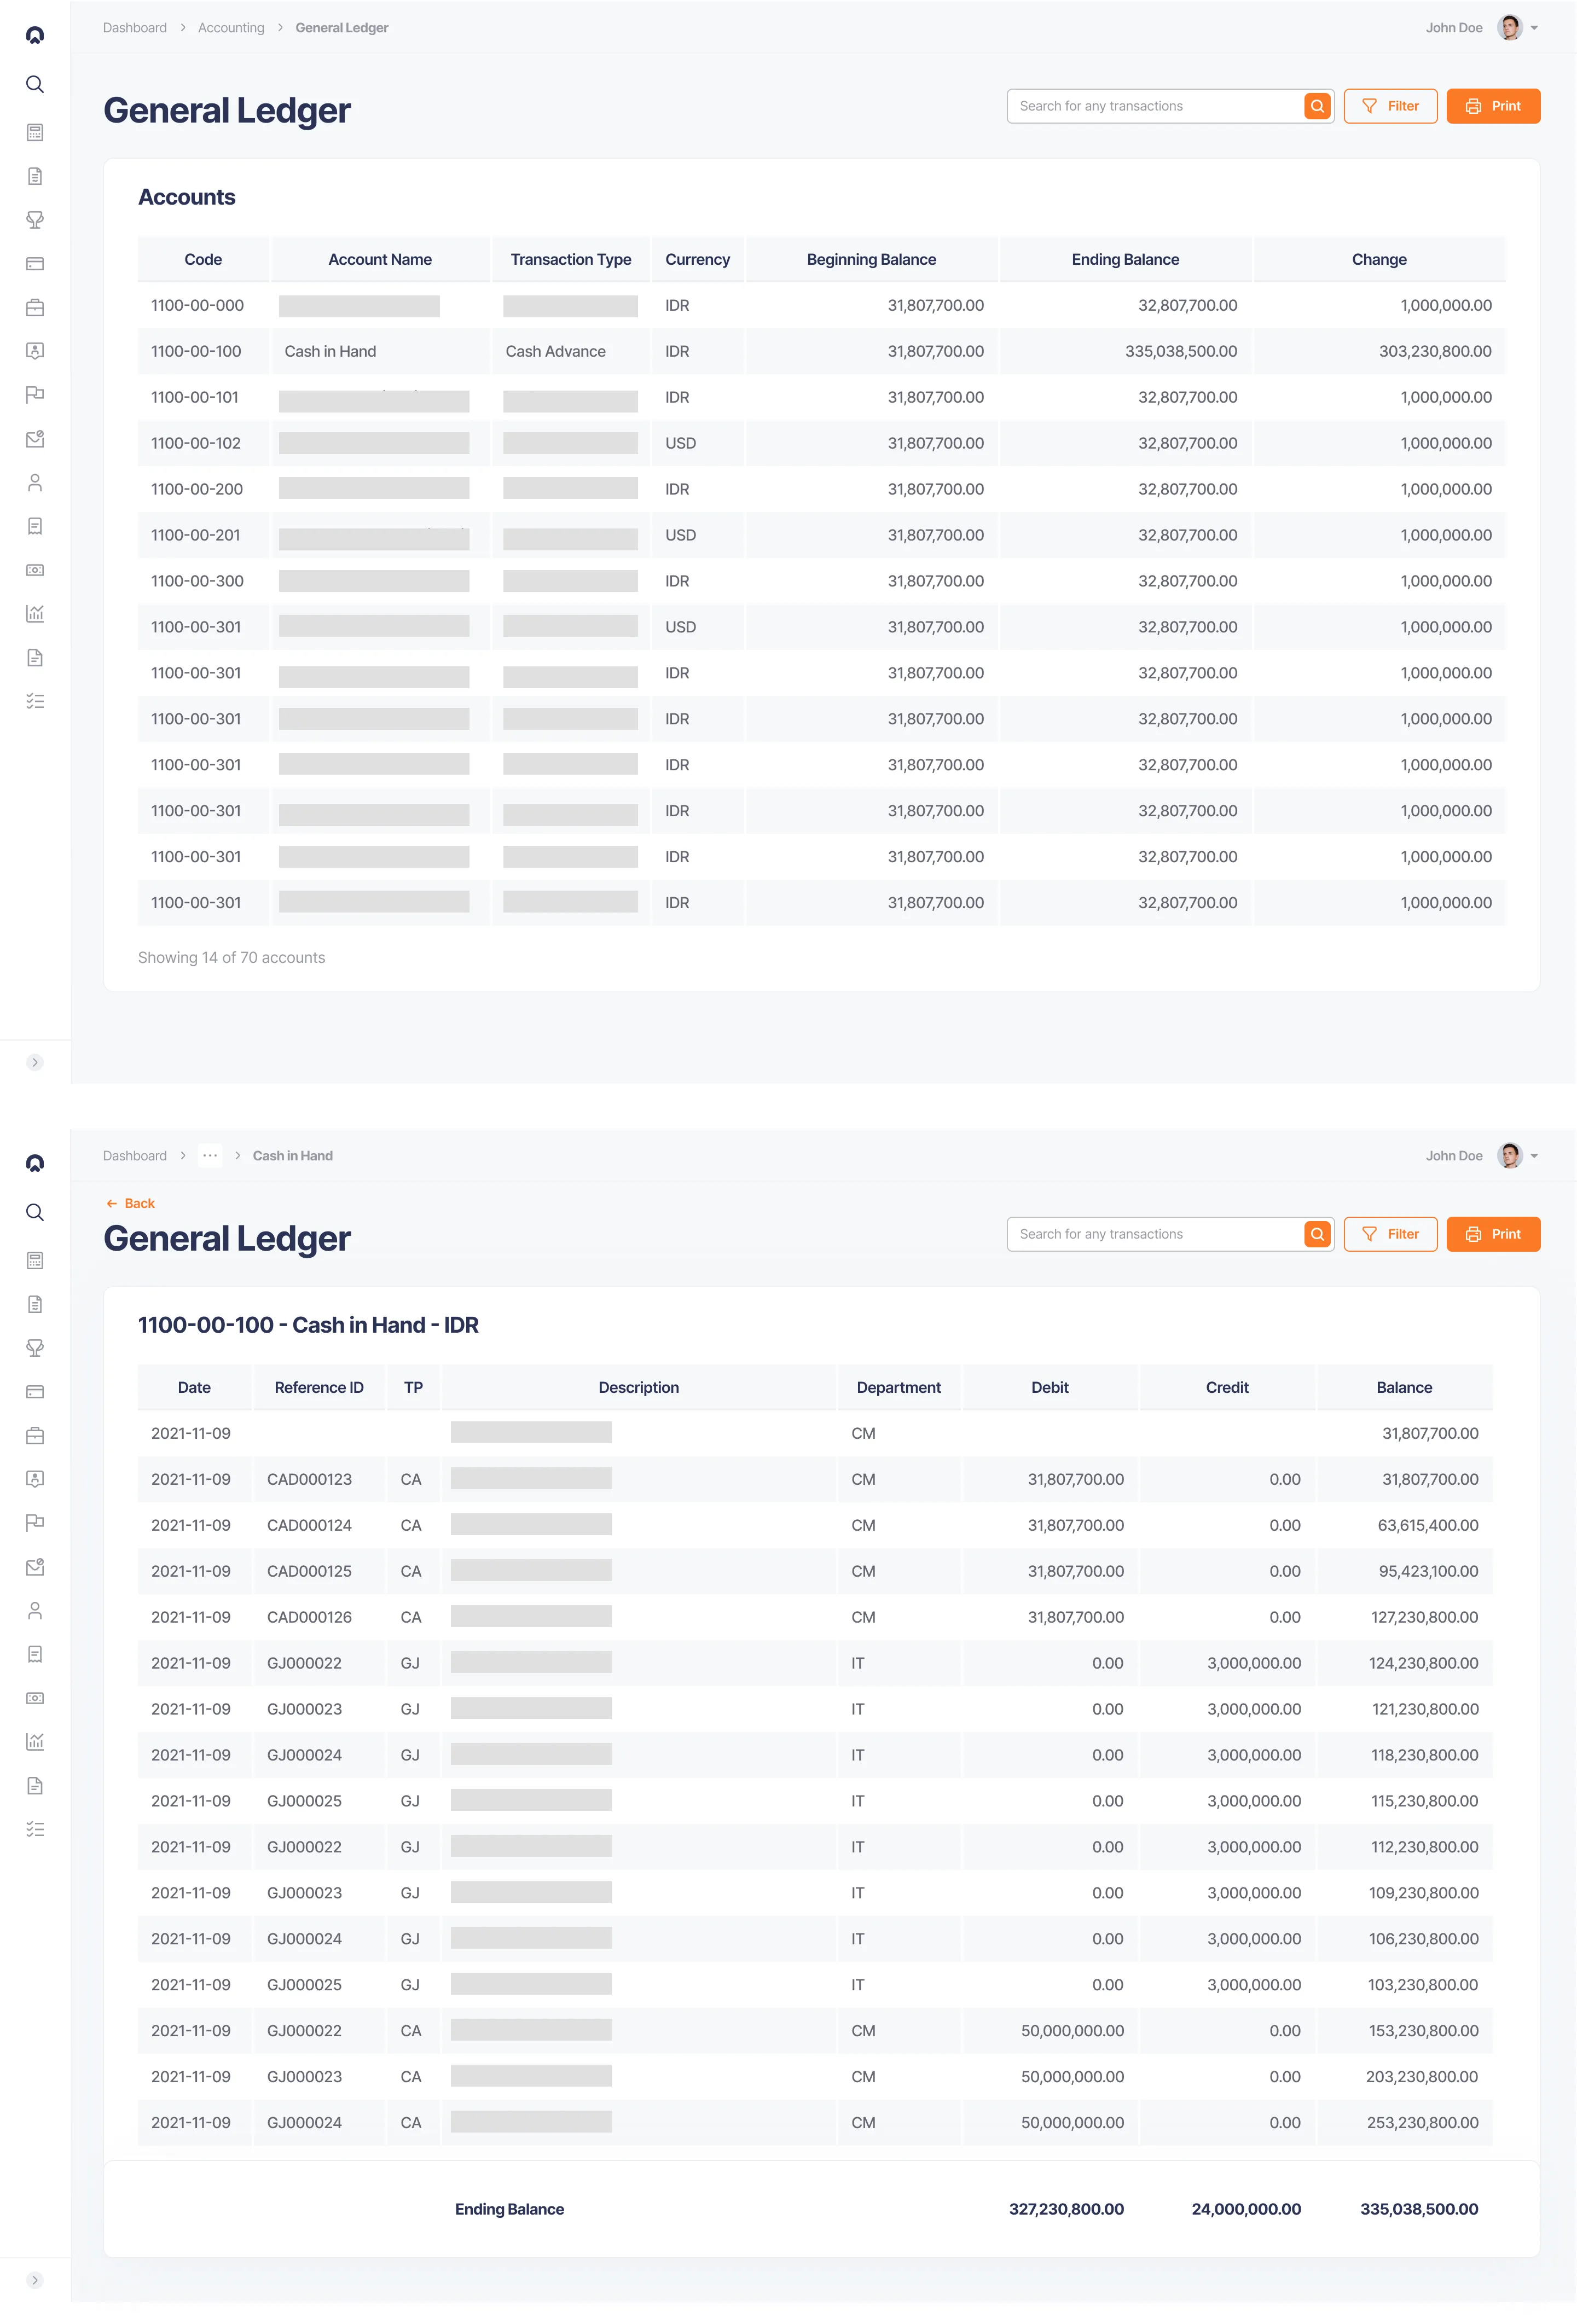
Task: Click the 303,230,800.00 change value
Action: (x=1435, y=351)
